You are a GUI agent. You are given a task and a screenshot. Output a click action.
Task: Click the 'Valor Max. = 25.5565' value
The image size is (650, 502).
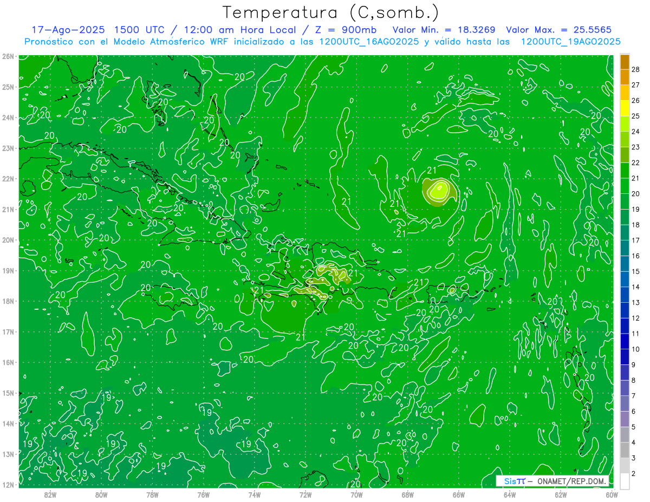[x=559, y=30]
